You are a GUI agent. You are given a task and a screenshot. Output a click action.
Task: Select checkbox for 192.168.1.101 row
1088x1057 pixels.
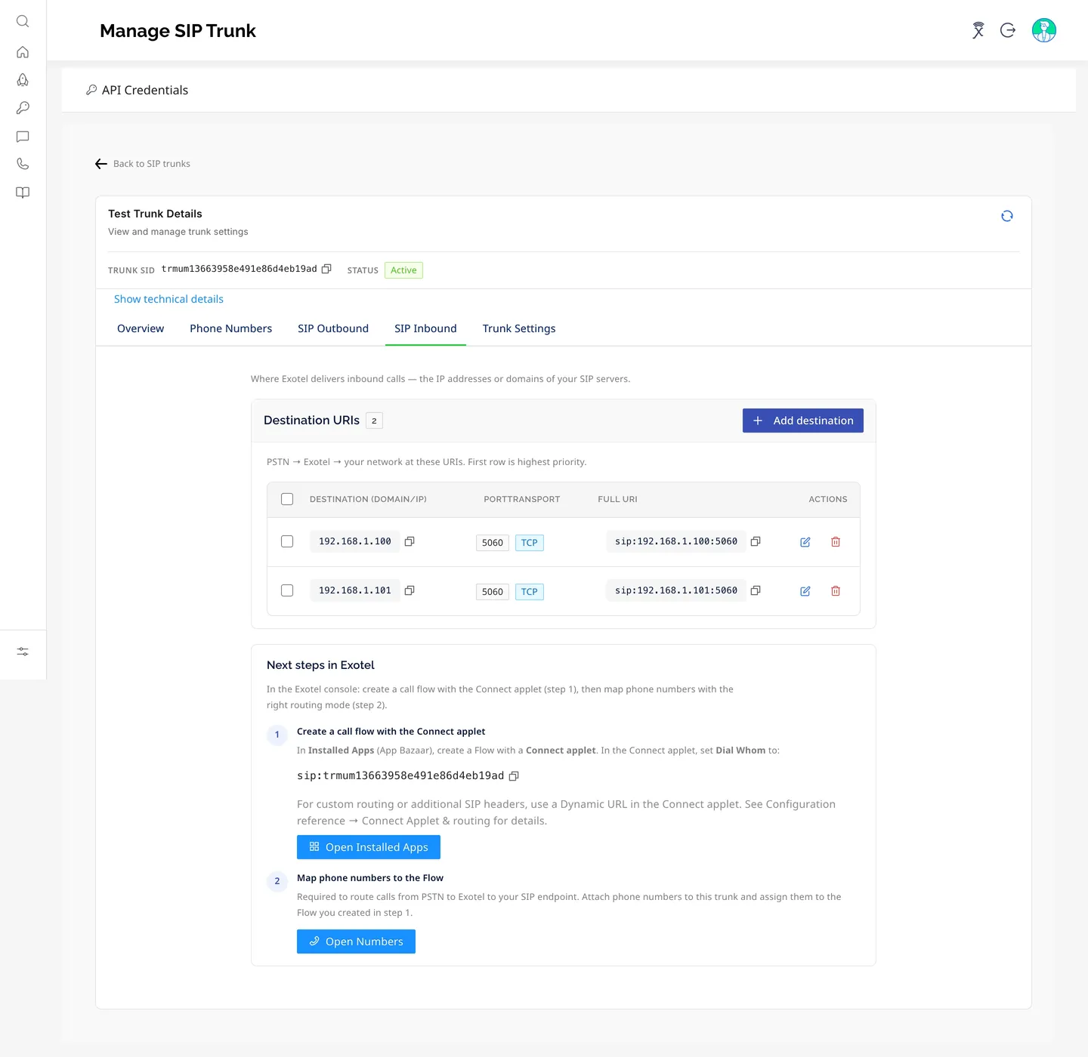[287, 590]
